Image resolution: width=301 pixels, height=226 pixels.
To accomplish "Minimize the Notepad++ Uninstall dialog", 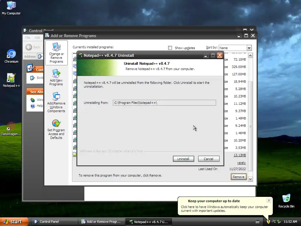I will coord(205,55).
